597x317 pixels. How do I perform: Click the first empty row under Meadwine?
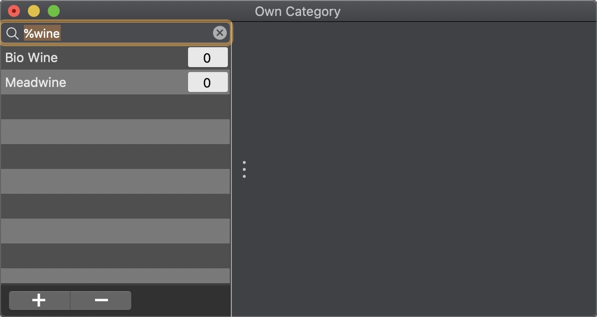pos(115,107)
